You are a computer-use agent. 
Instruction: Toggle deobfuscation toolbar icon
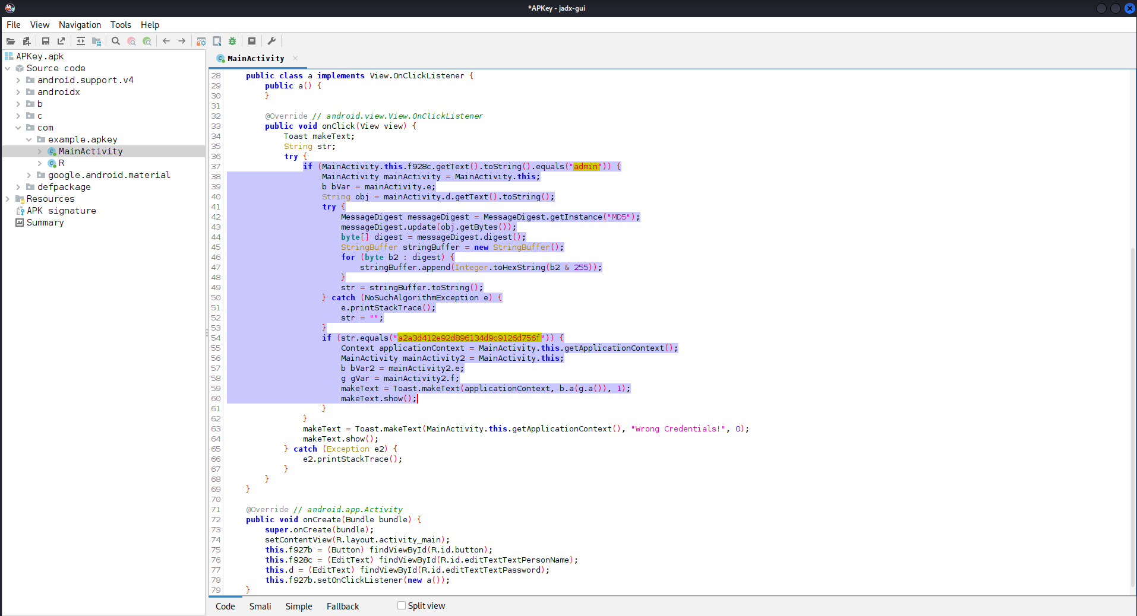201,41
